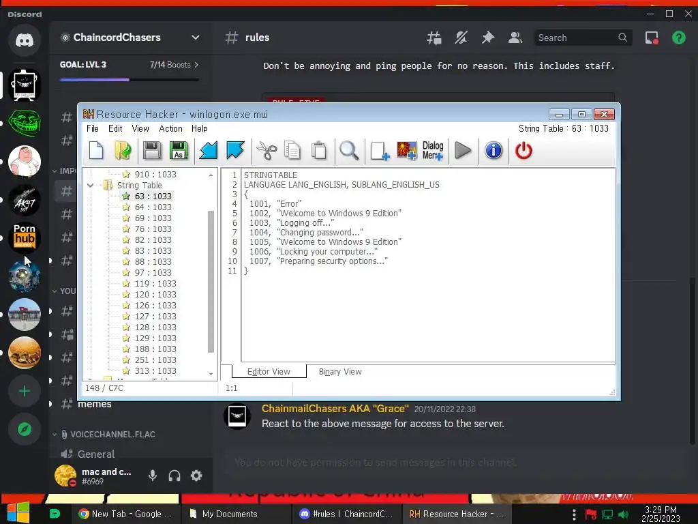The width and height of the screenshot is (698, 524).
Task: Collapse the String Table tree node
Action: click(91, 185)
